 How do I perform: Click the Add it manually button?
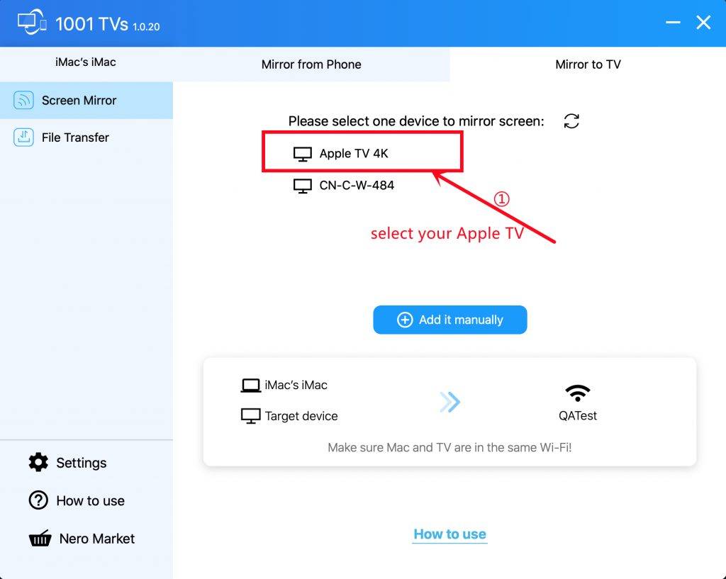tap(449, 320)
